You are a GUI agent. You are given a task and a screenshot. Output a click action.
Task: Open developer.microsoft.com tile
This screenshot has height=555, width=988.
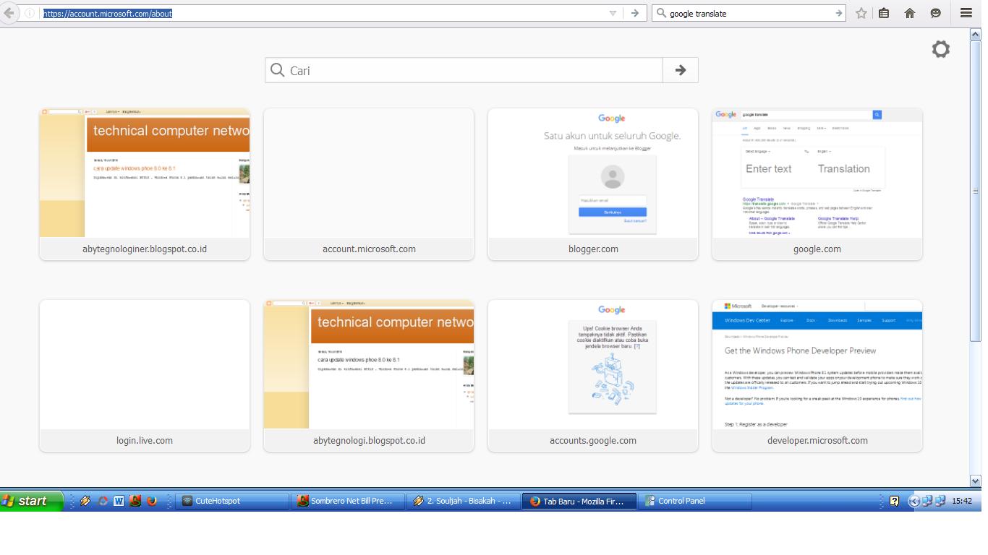click(x=817, y=376)
